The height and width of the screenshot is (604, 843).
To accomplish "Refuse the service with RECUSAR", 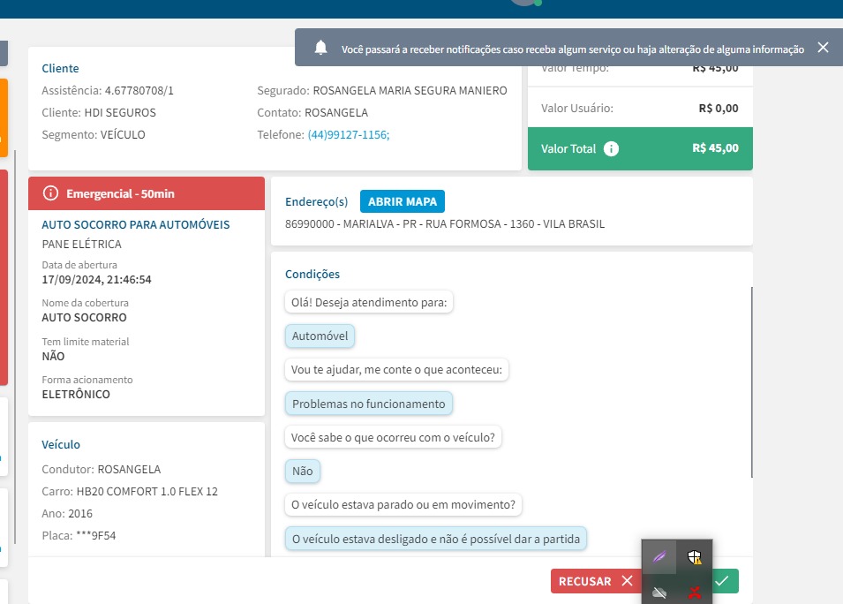I will [596, 581].
